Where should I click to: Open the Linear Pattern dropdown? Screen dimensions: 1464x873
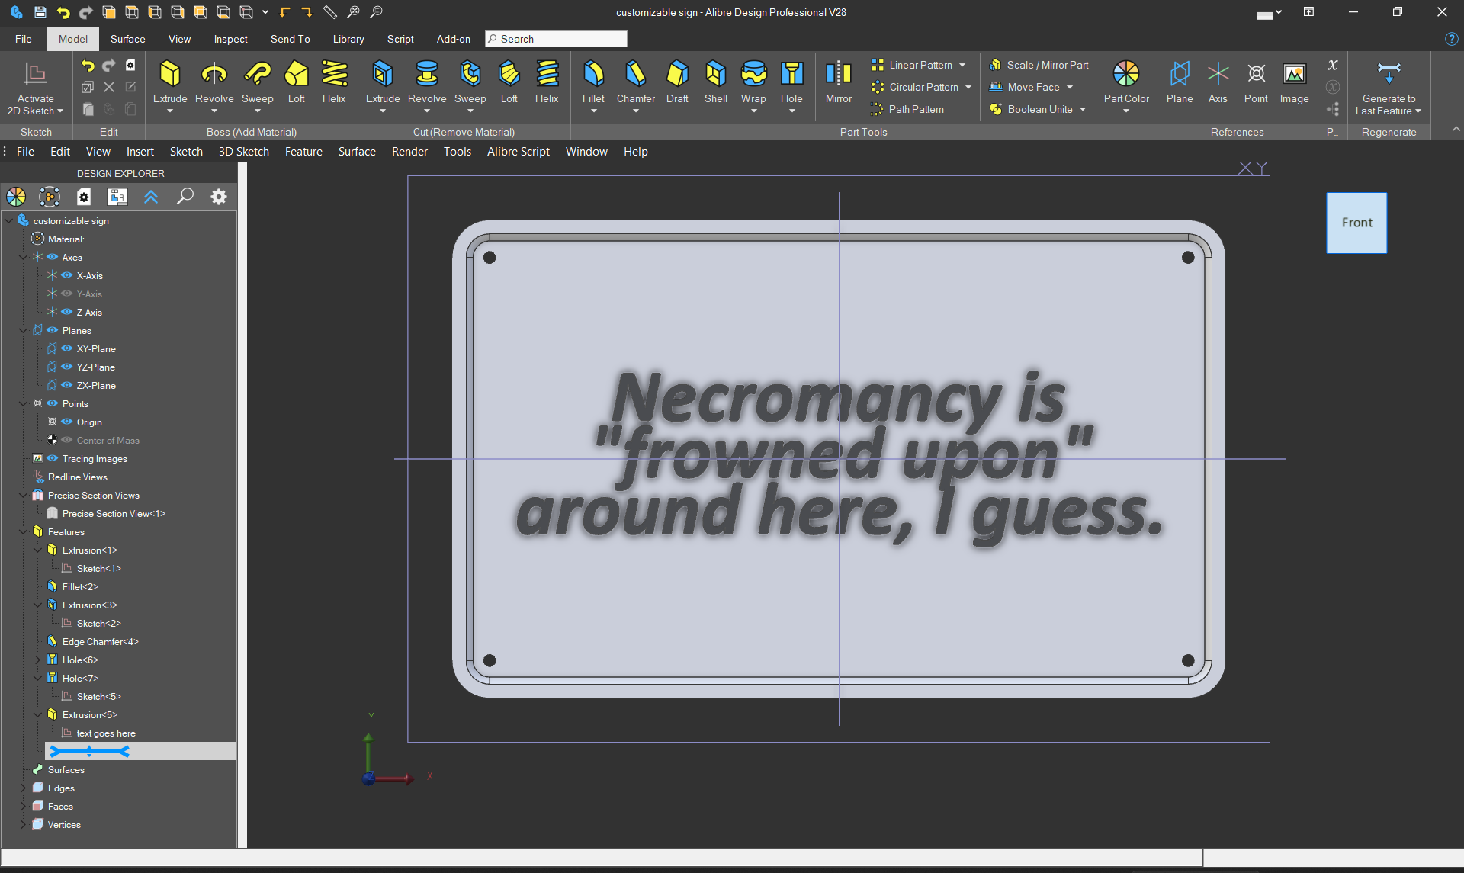963,65
